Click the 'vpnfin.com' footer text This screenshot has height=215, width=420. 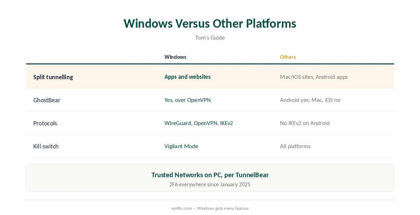181,208
